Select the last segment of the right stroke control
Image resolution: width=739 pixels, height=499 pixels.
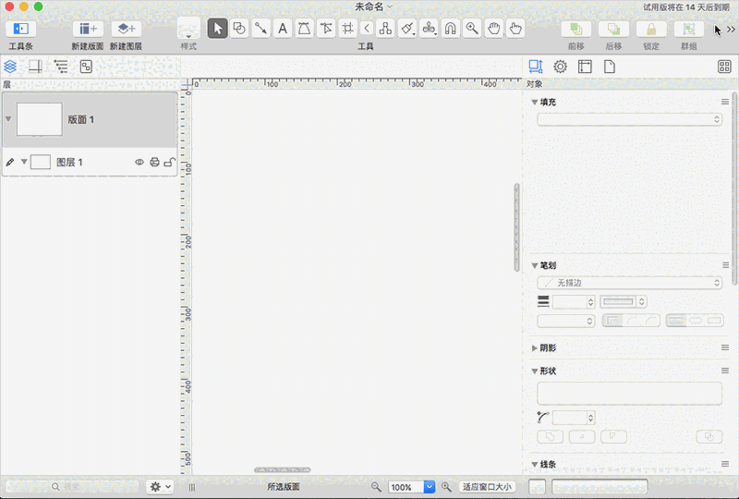tap(714, 321)
